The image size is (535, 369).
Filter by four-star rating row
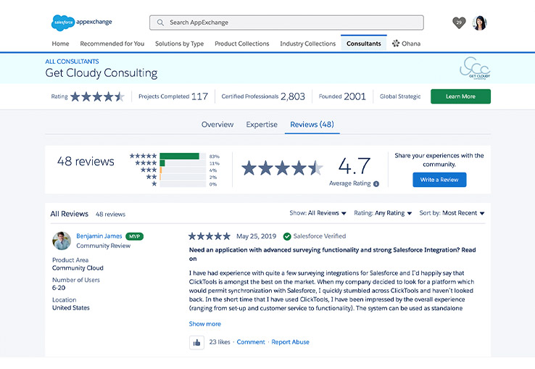point(177,163)
